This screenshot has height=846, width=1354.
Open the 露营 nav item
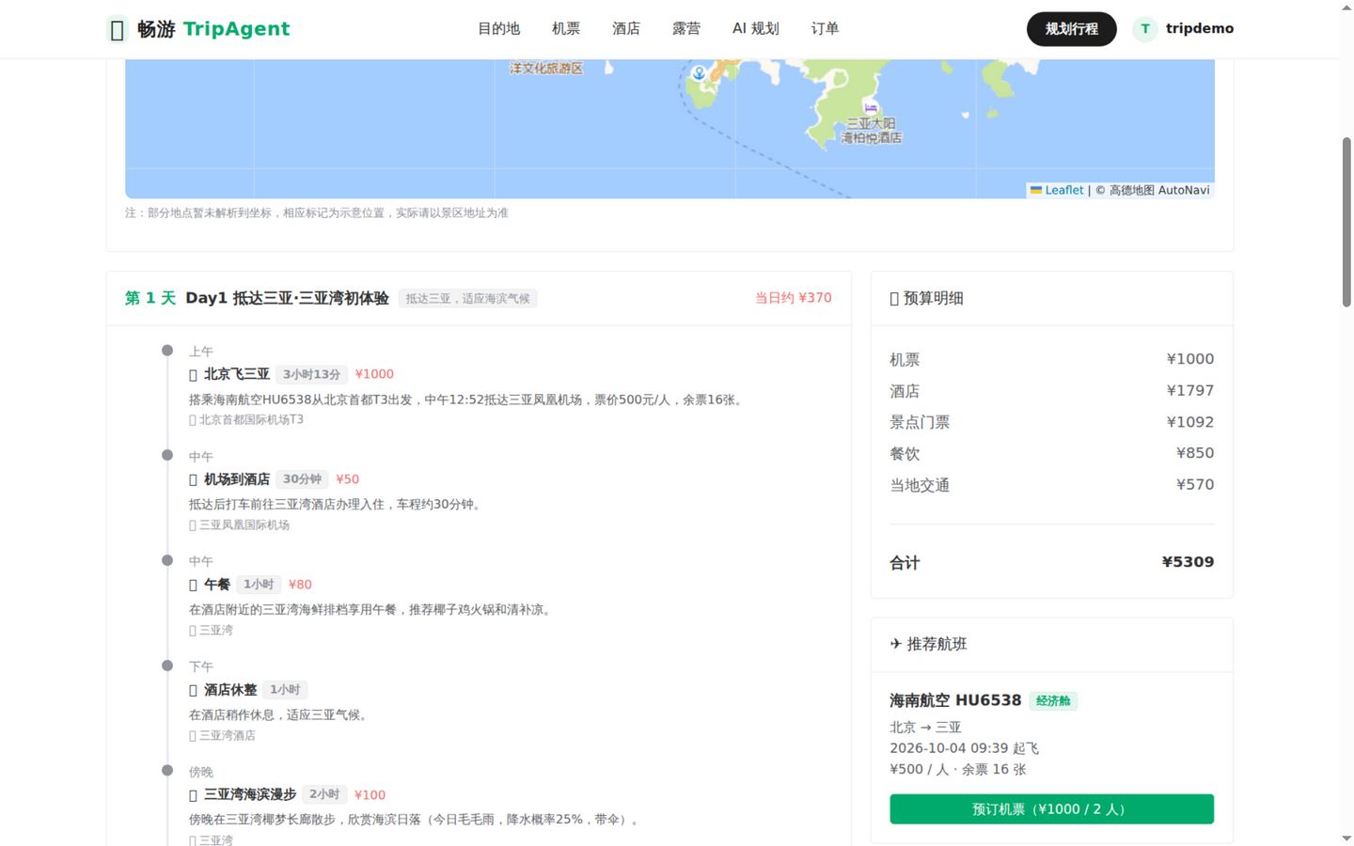pos(686,29)
